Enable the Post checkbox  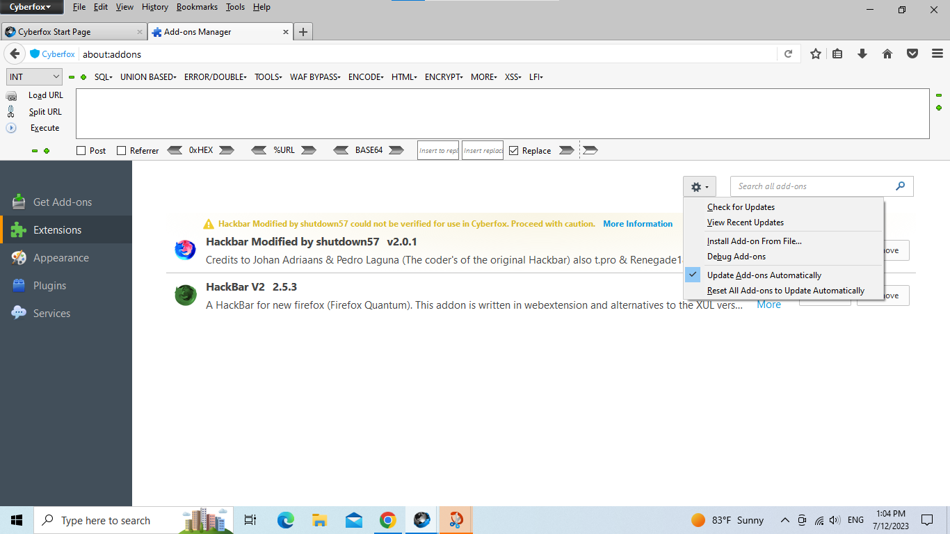[81, 150]
